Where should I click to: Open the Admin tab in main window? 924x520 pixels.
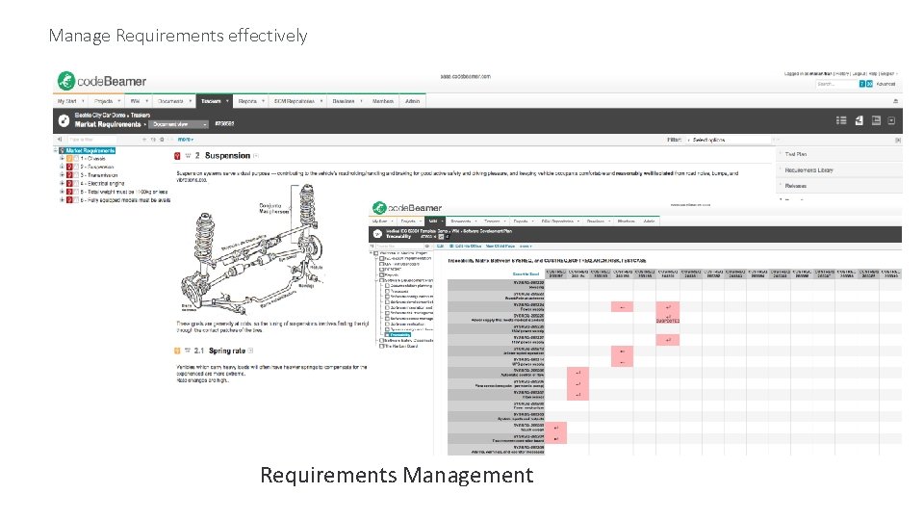point(413,101)
